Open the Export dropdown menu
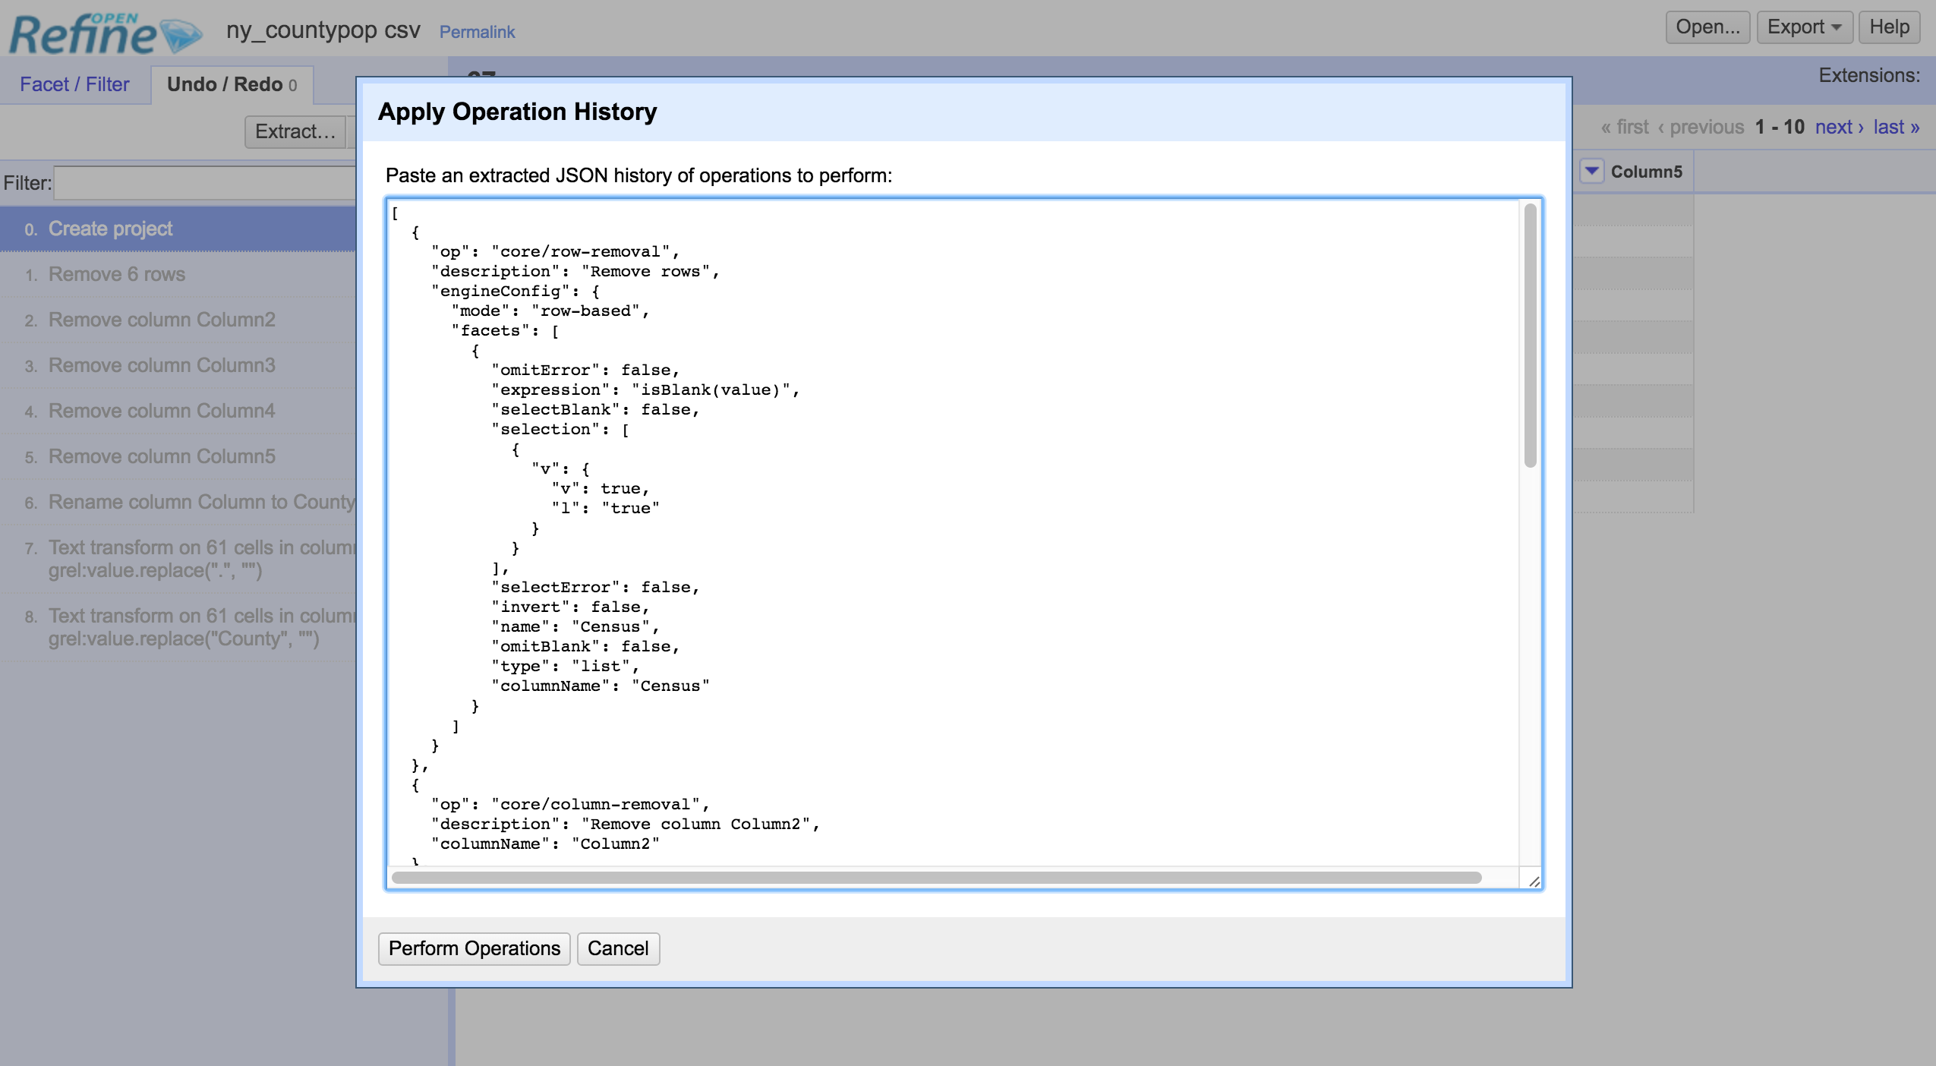The height and width of the screenshot is (1066, 1936). tap(1803, 27)
